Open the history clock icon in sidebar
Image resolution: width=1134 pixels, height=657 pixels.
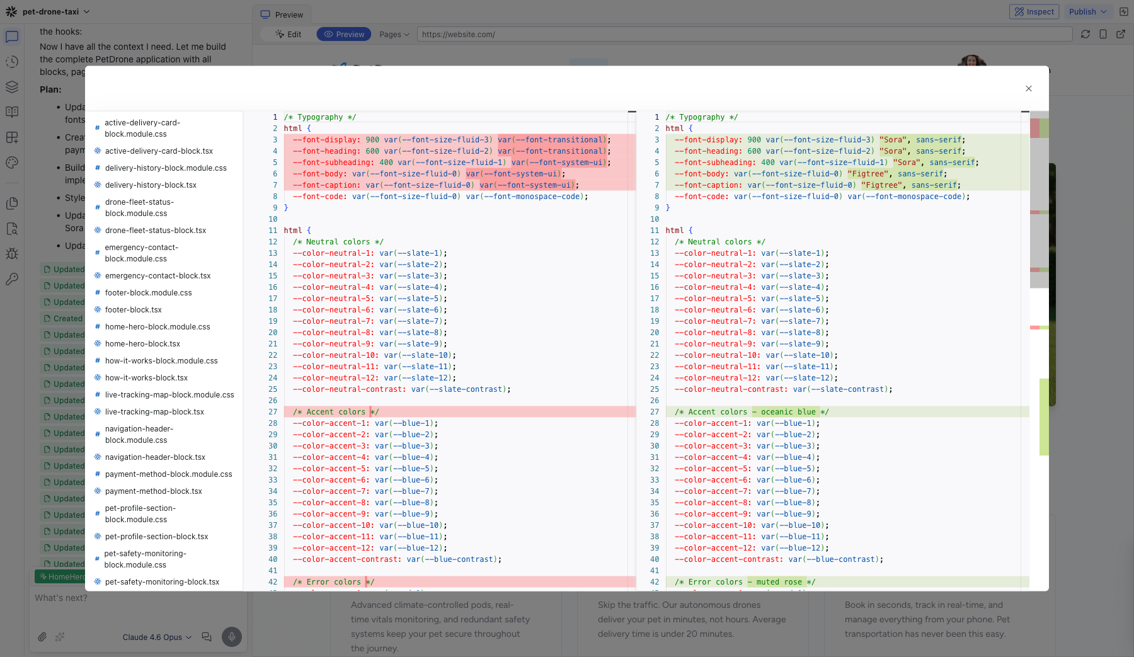point(12,62)
